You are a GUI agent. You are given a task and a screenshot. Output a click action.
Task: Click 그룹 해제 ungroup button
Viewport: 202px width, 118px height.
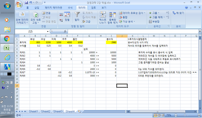pos(156,17)
